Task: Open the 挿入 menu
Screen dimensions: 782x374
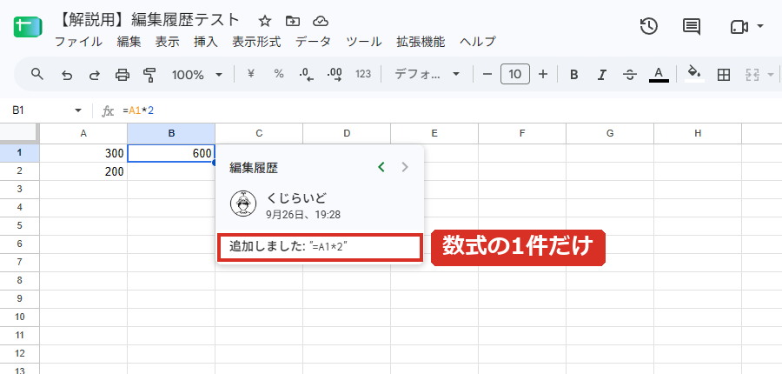Action: [206, 42]
